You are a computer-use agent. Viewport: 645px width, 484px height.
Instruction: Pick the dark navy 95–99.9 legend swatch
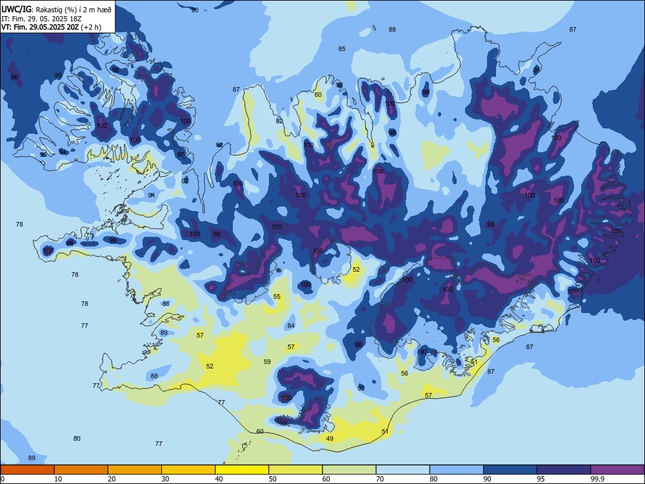tap(564, 470)
